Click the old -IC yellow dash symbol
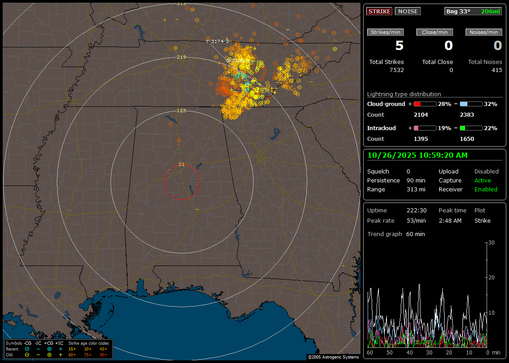Screen dimensions: 509x363 coord(38,355)
